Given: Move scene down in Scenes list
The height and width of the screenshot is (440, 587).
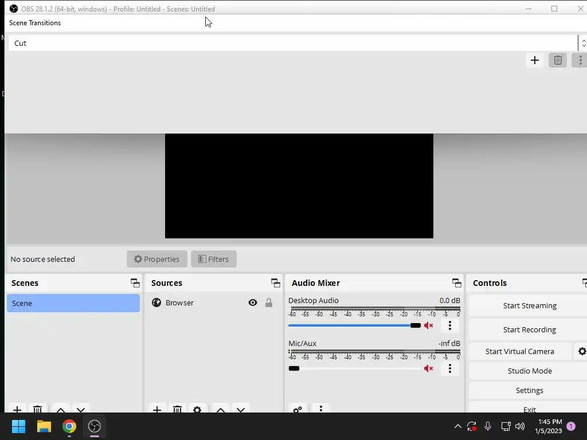Looking at the screenshot, I should [81, 408].
